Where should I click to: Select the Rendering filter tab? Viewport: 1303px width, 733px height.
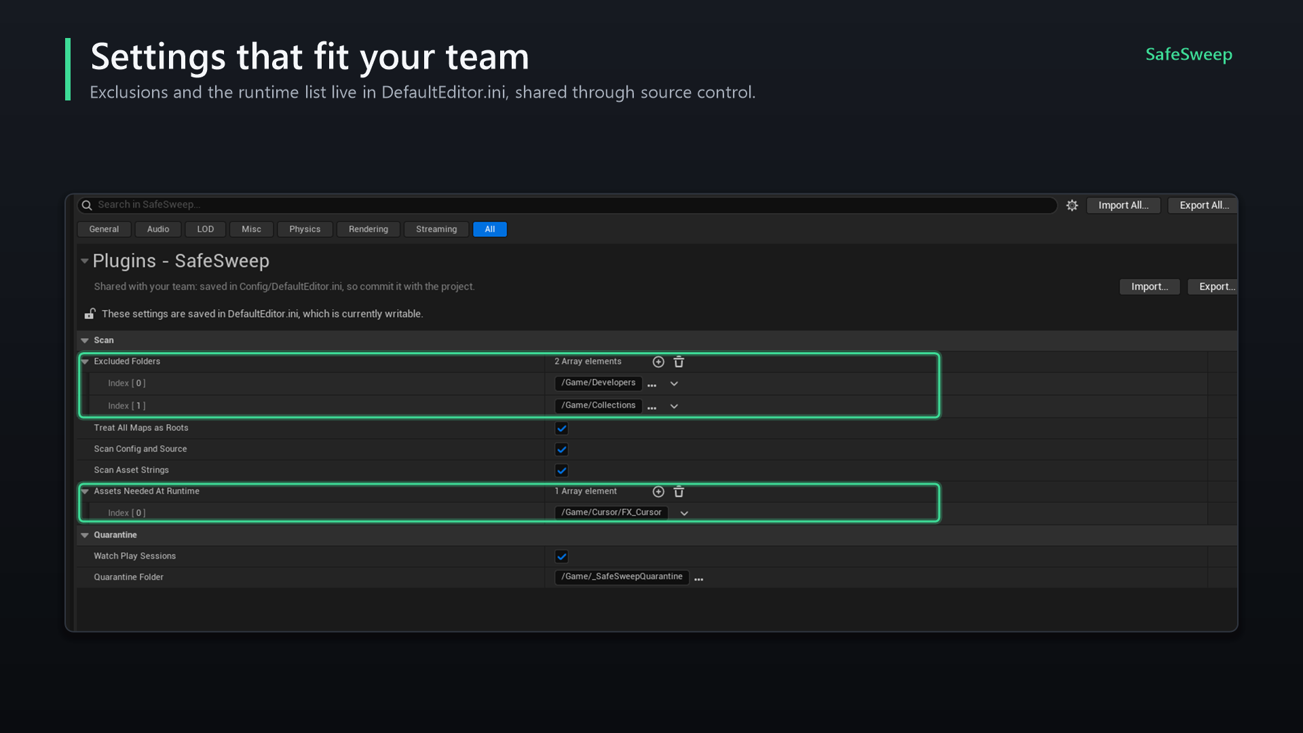pyautogui.click(x=369, y=229)
